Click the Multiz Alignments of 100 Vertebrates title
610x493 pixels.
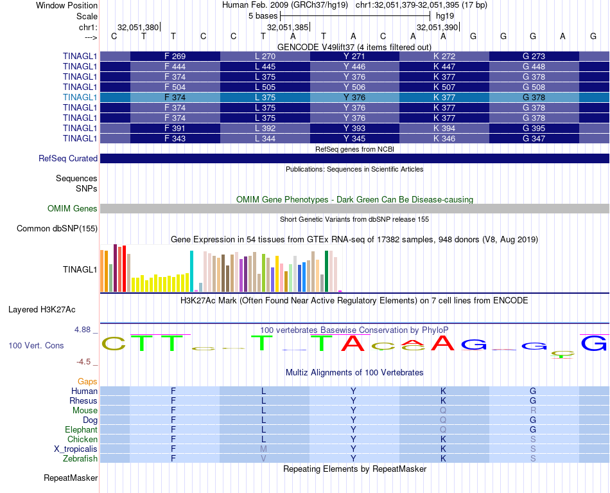tap(354, 372)
